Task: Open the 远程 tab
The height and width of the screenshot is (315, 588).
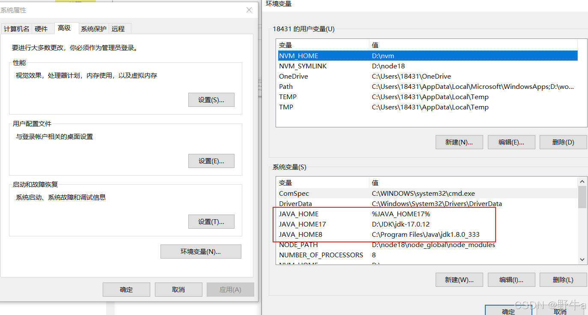Action: coord(119,29)
